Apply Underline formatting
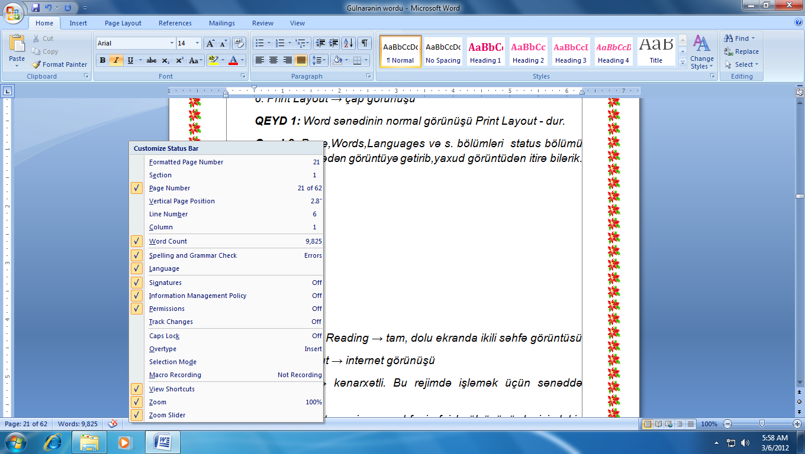805x454 pixels. (130, 60)
